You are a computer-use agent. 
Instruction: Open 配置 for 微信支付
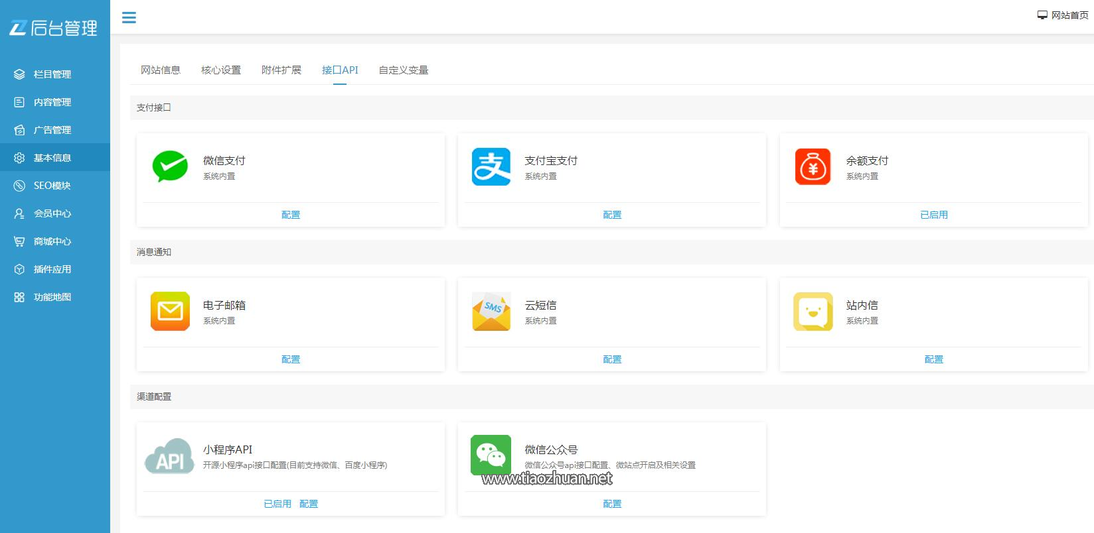point(291,215)
